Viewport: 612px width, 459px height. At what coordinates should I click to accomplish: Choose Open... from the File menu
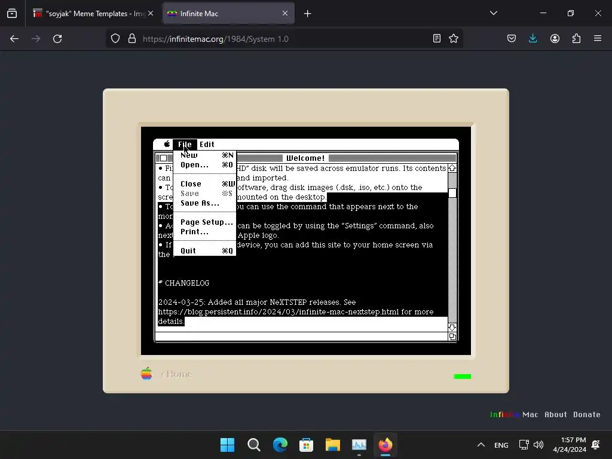click(204, 165)
